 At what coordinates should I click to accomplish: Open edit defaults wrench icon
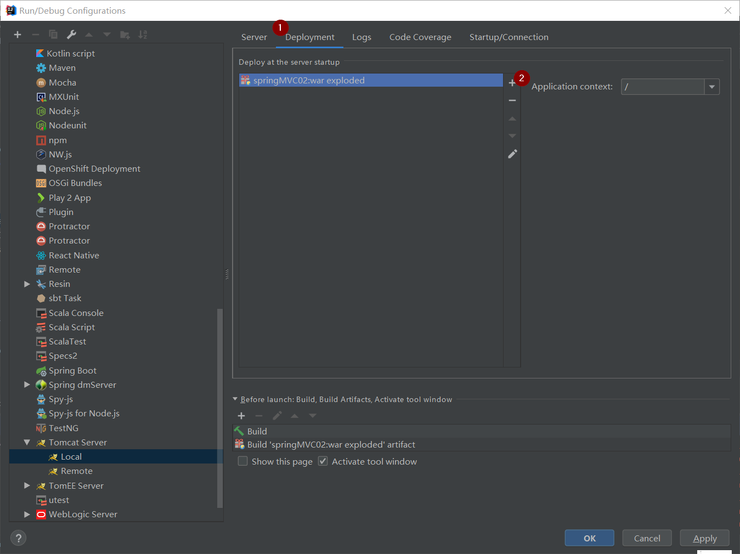71,35
